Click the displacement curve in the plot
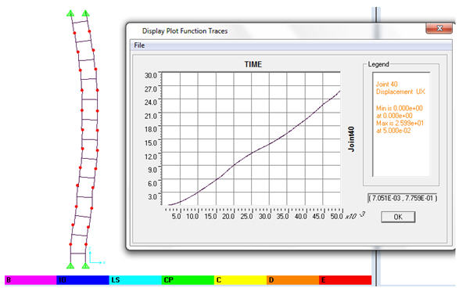The image size is (466, 295). pos(252,153)
